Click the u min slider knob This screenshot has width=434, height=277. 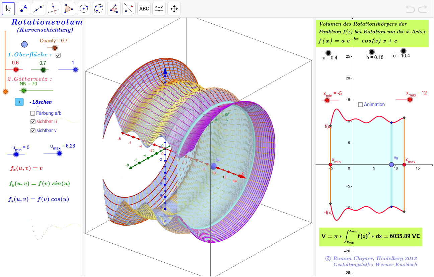[16, 154]
